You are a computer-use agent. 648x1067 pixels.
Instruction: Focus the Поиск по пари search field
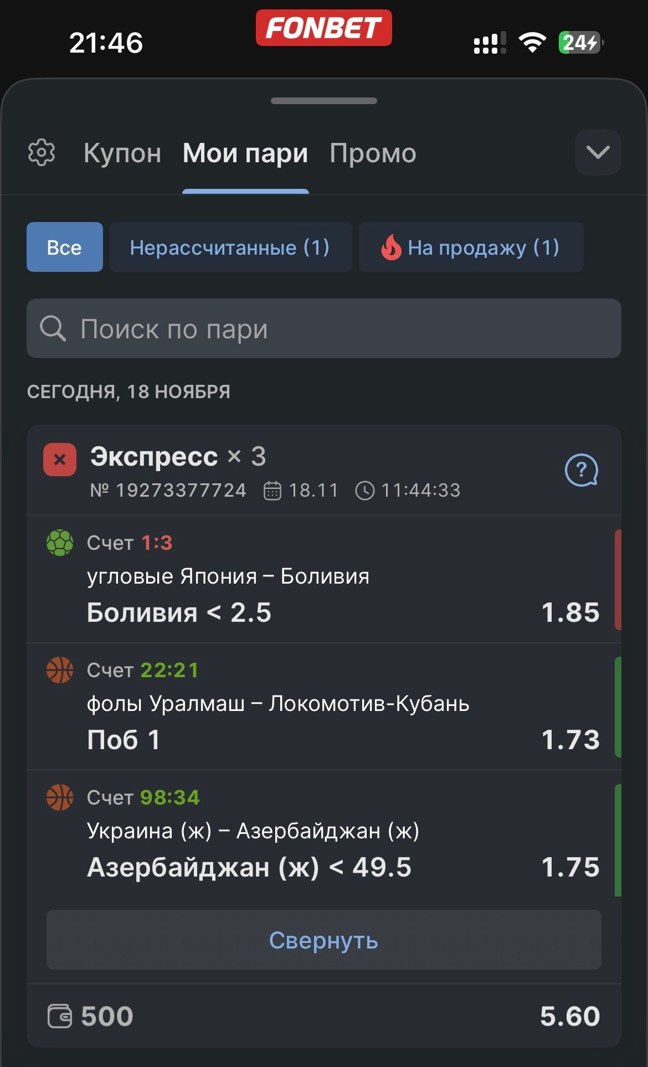tap(332, 328)
